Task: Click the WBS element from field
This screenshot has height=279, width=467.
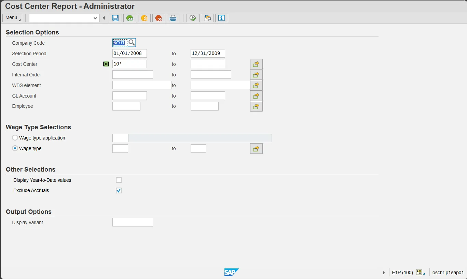Action: 142,85
